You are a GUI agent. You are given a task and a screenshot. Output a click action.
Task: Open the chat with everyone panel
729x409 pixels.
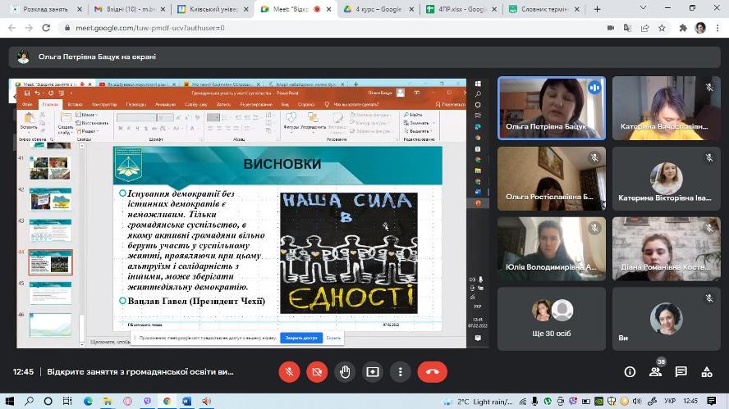(x=681, y=372)
